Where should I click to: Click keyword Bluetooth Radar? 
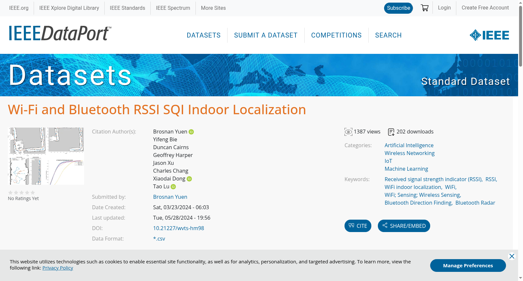pyautogui.click(x=475, y=203)
